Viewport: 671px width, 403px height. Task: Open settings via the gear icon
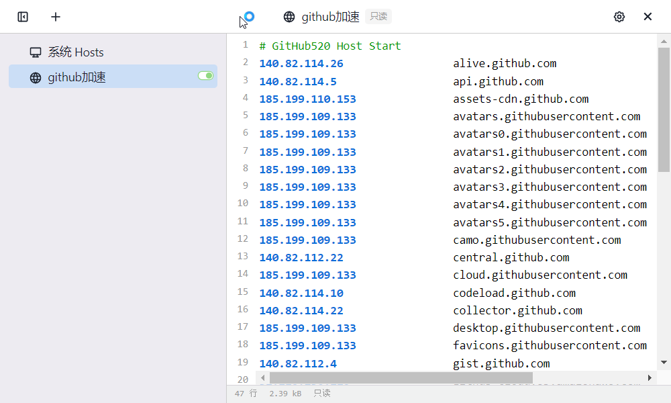(619, 17)
